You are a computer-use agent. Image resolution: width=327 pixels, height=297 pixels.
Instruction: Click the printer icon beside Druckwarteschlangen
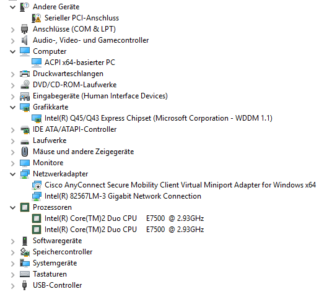tap(25, 74)
